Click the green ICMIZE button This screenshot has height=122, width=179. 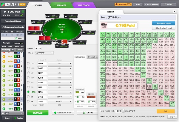point(38,113)
